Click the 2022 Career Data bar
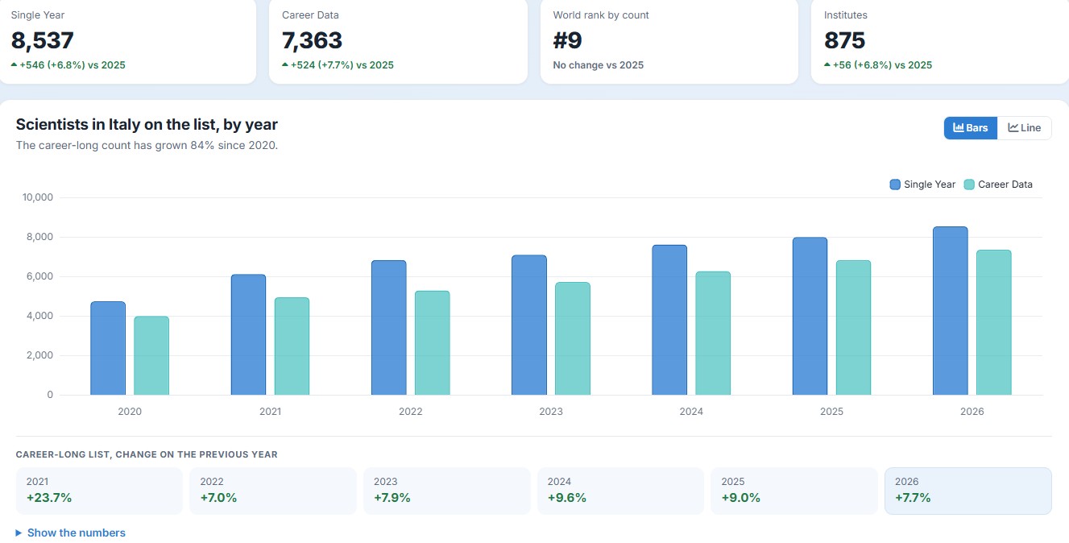The width and height of the screenshot is (1069, 543). pyautogui.click(x=433, y=343)
